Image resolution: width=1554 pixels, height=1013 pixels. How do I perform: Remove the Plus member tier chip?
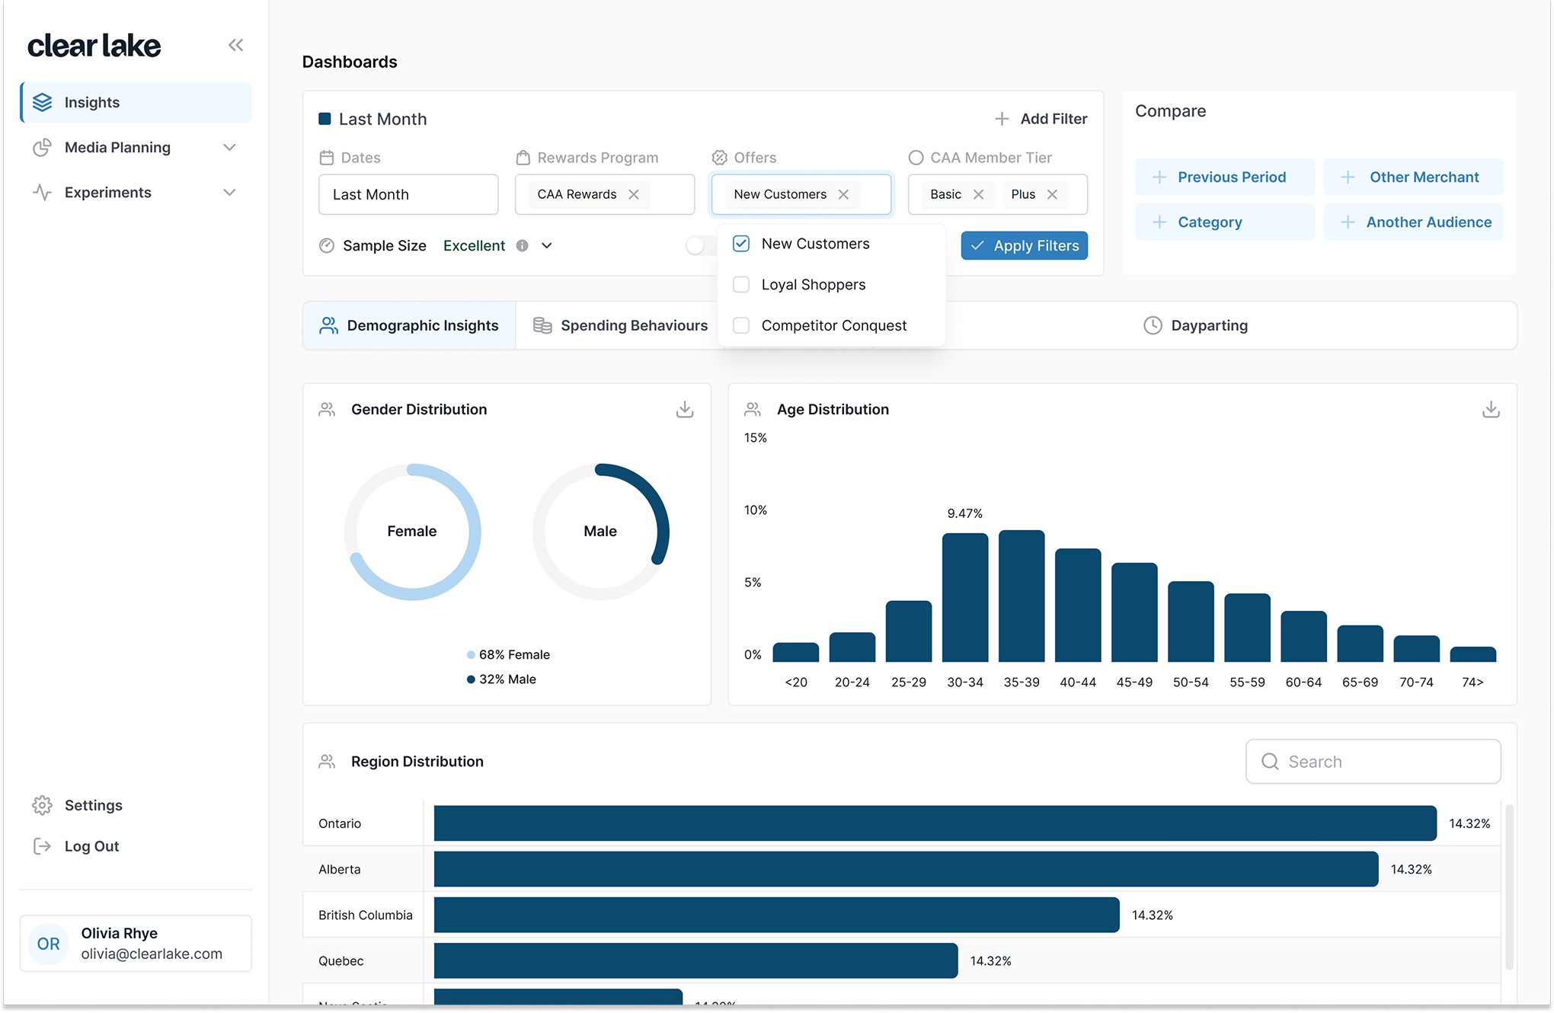(1052, 195)
